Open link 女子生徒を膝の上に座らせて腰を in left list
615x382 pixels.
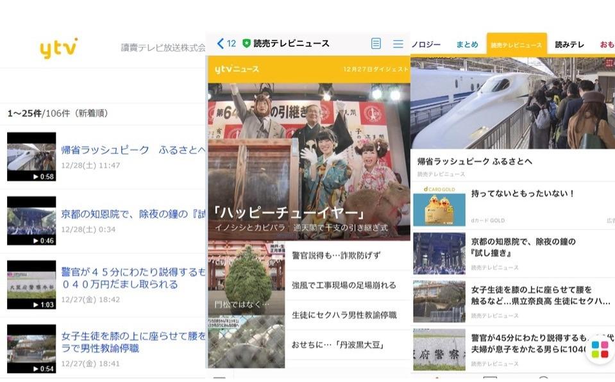click(x=133, y=342)
